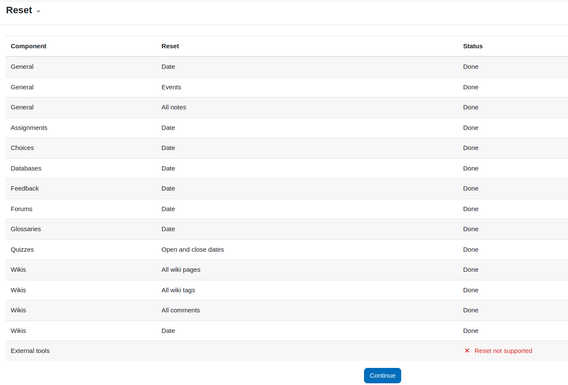Select the 'All wiki pages' cell
The height and width of the screenshot is (385, 568).
point(181,270)
